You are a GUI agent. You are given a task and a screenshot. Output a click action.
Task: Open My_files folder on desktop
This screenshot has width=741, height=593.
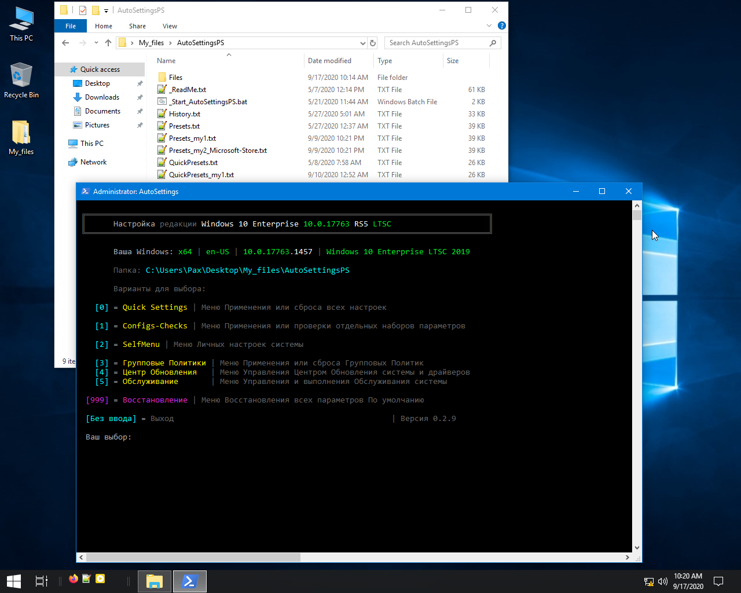pos(21,138)
